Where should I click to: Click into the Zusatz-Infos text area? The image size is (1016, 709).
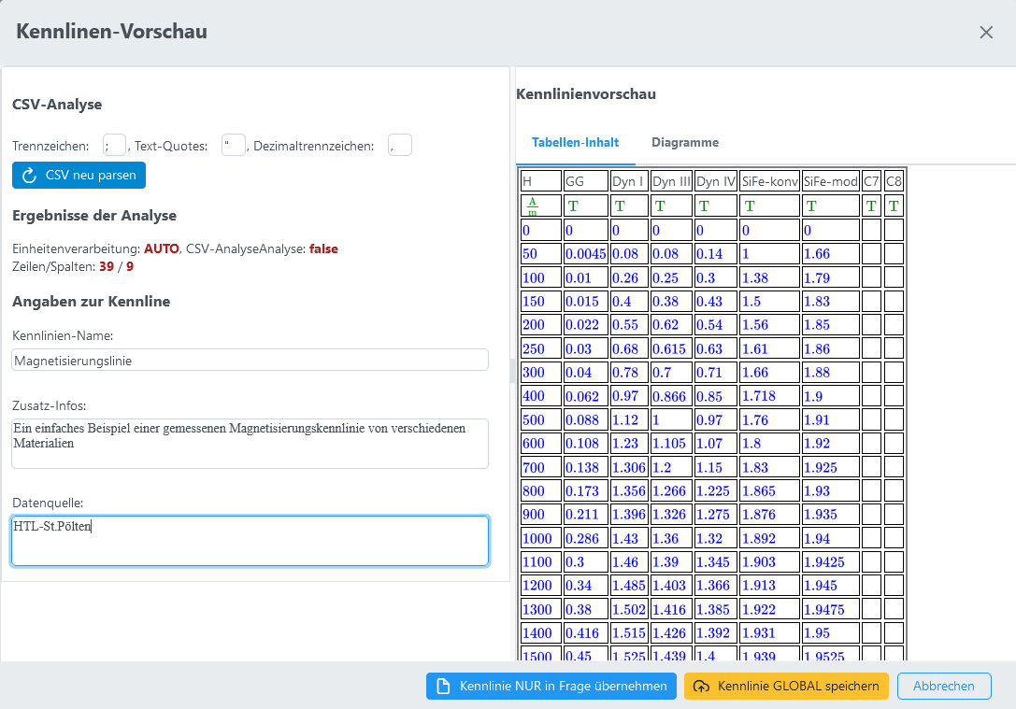pos(250,443)
